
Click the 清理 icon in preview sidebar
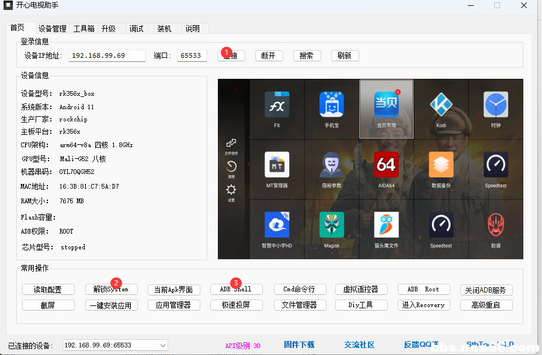pos(231,167)
